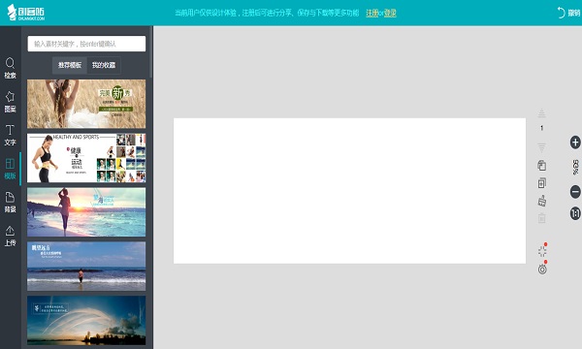The height and width of the screenshot is (349, 582).
Task: Click the 撤销 undo button
Action: click(568, 13)
